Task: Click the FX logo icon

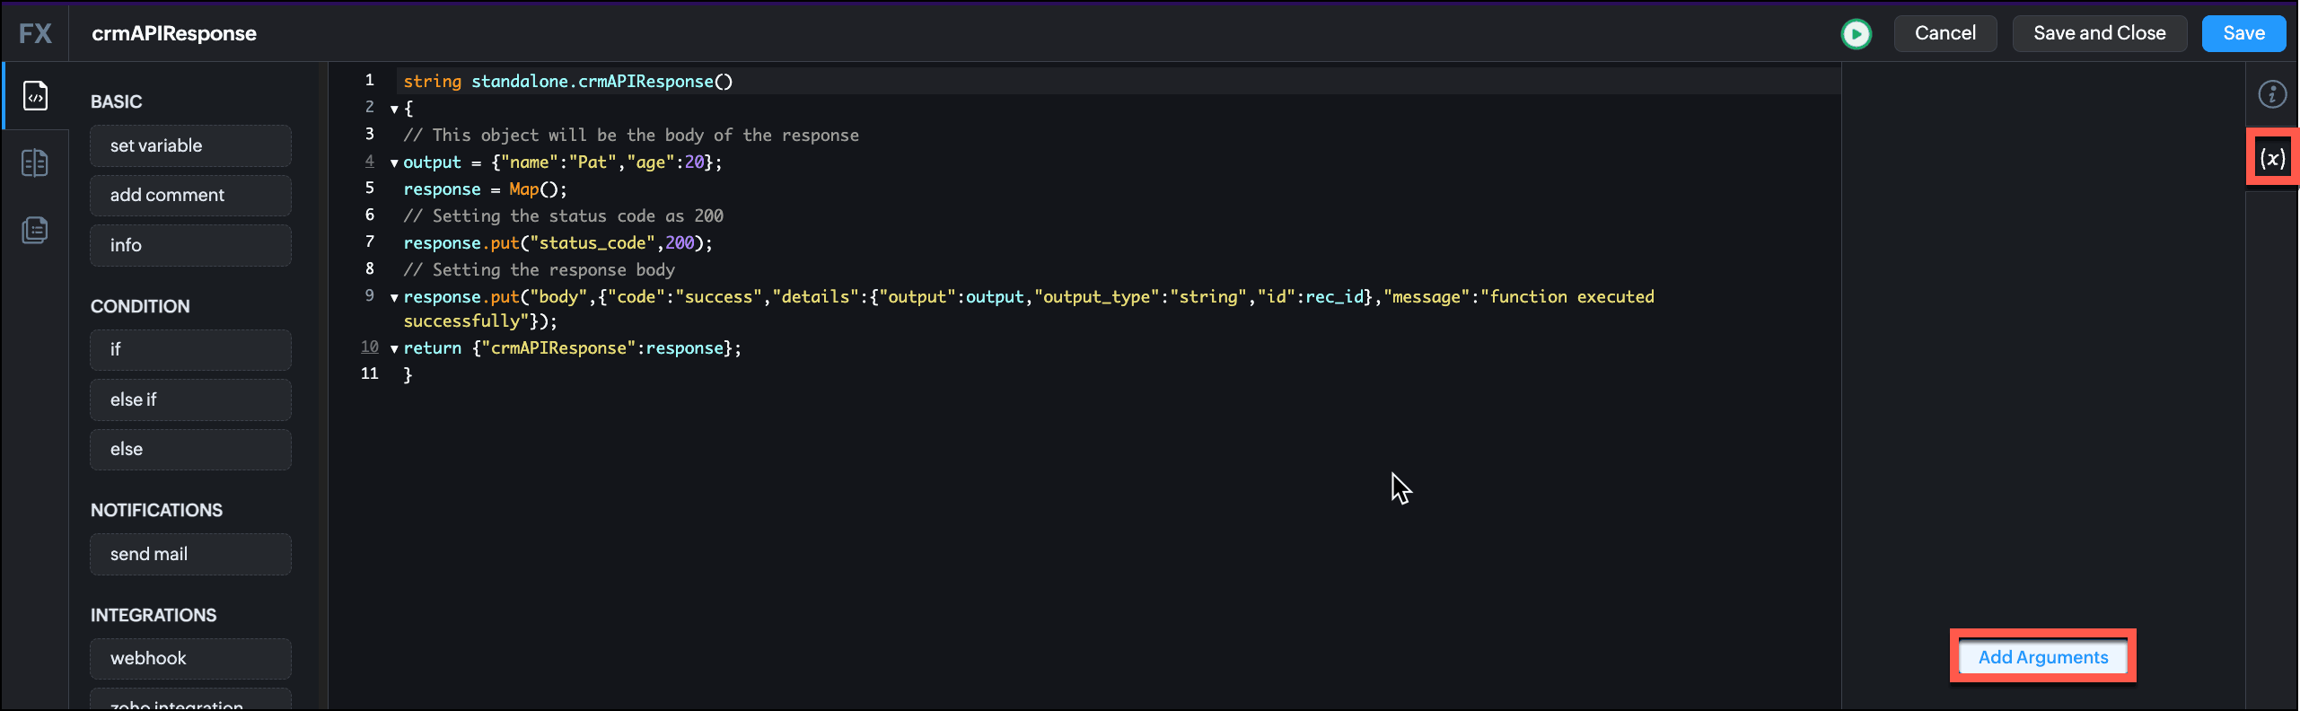Action: [36, 34]
